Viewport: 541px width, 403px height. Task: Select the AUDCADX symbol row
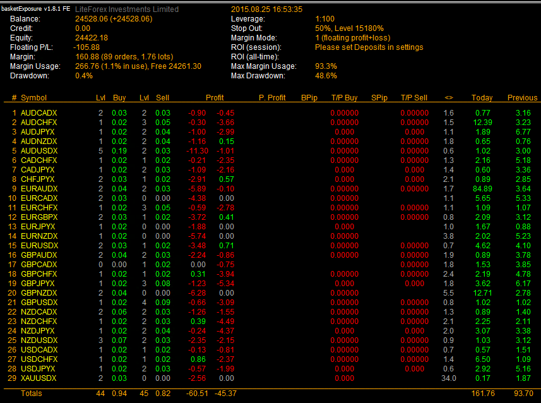click(x=39, y=113)
